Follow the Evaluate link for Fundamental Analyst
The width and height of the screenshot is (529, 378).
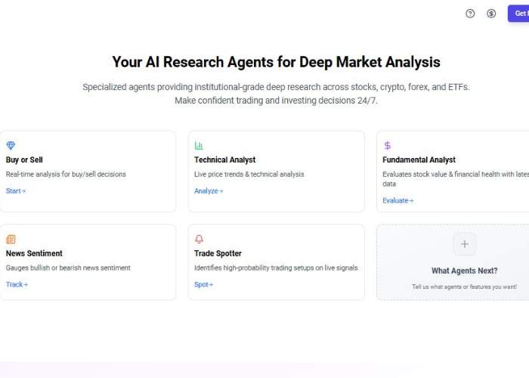[x=398, y=200]
